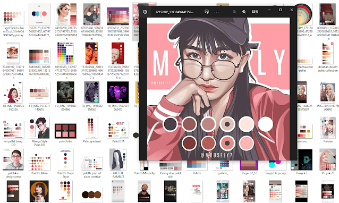
Task: Pick the light pink bottom-row circle swatch
Action: click(x=246, y=143)
